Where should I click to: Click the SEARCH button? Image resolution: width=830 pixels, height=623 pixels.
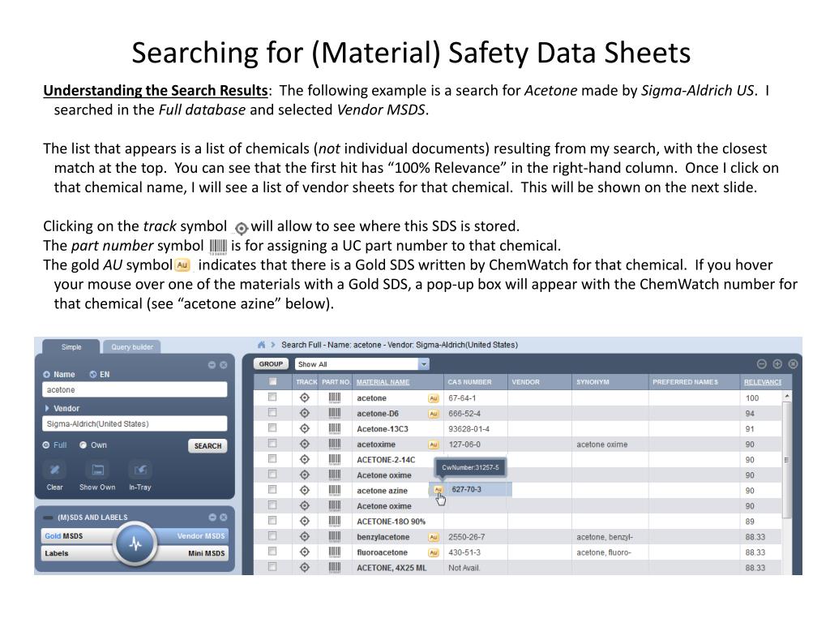pyautogui.click(x=207, y=446)
